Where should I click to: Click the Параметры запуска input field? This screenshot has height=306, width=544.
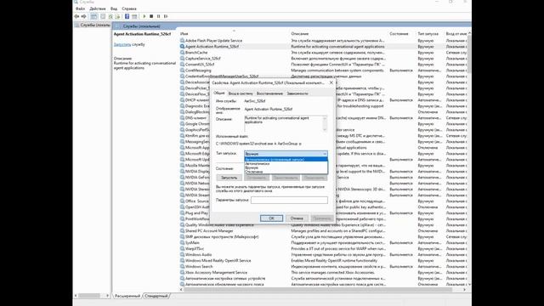coord(289,200)
